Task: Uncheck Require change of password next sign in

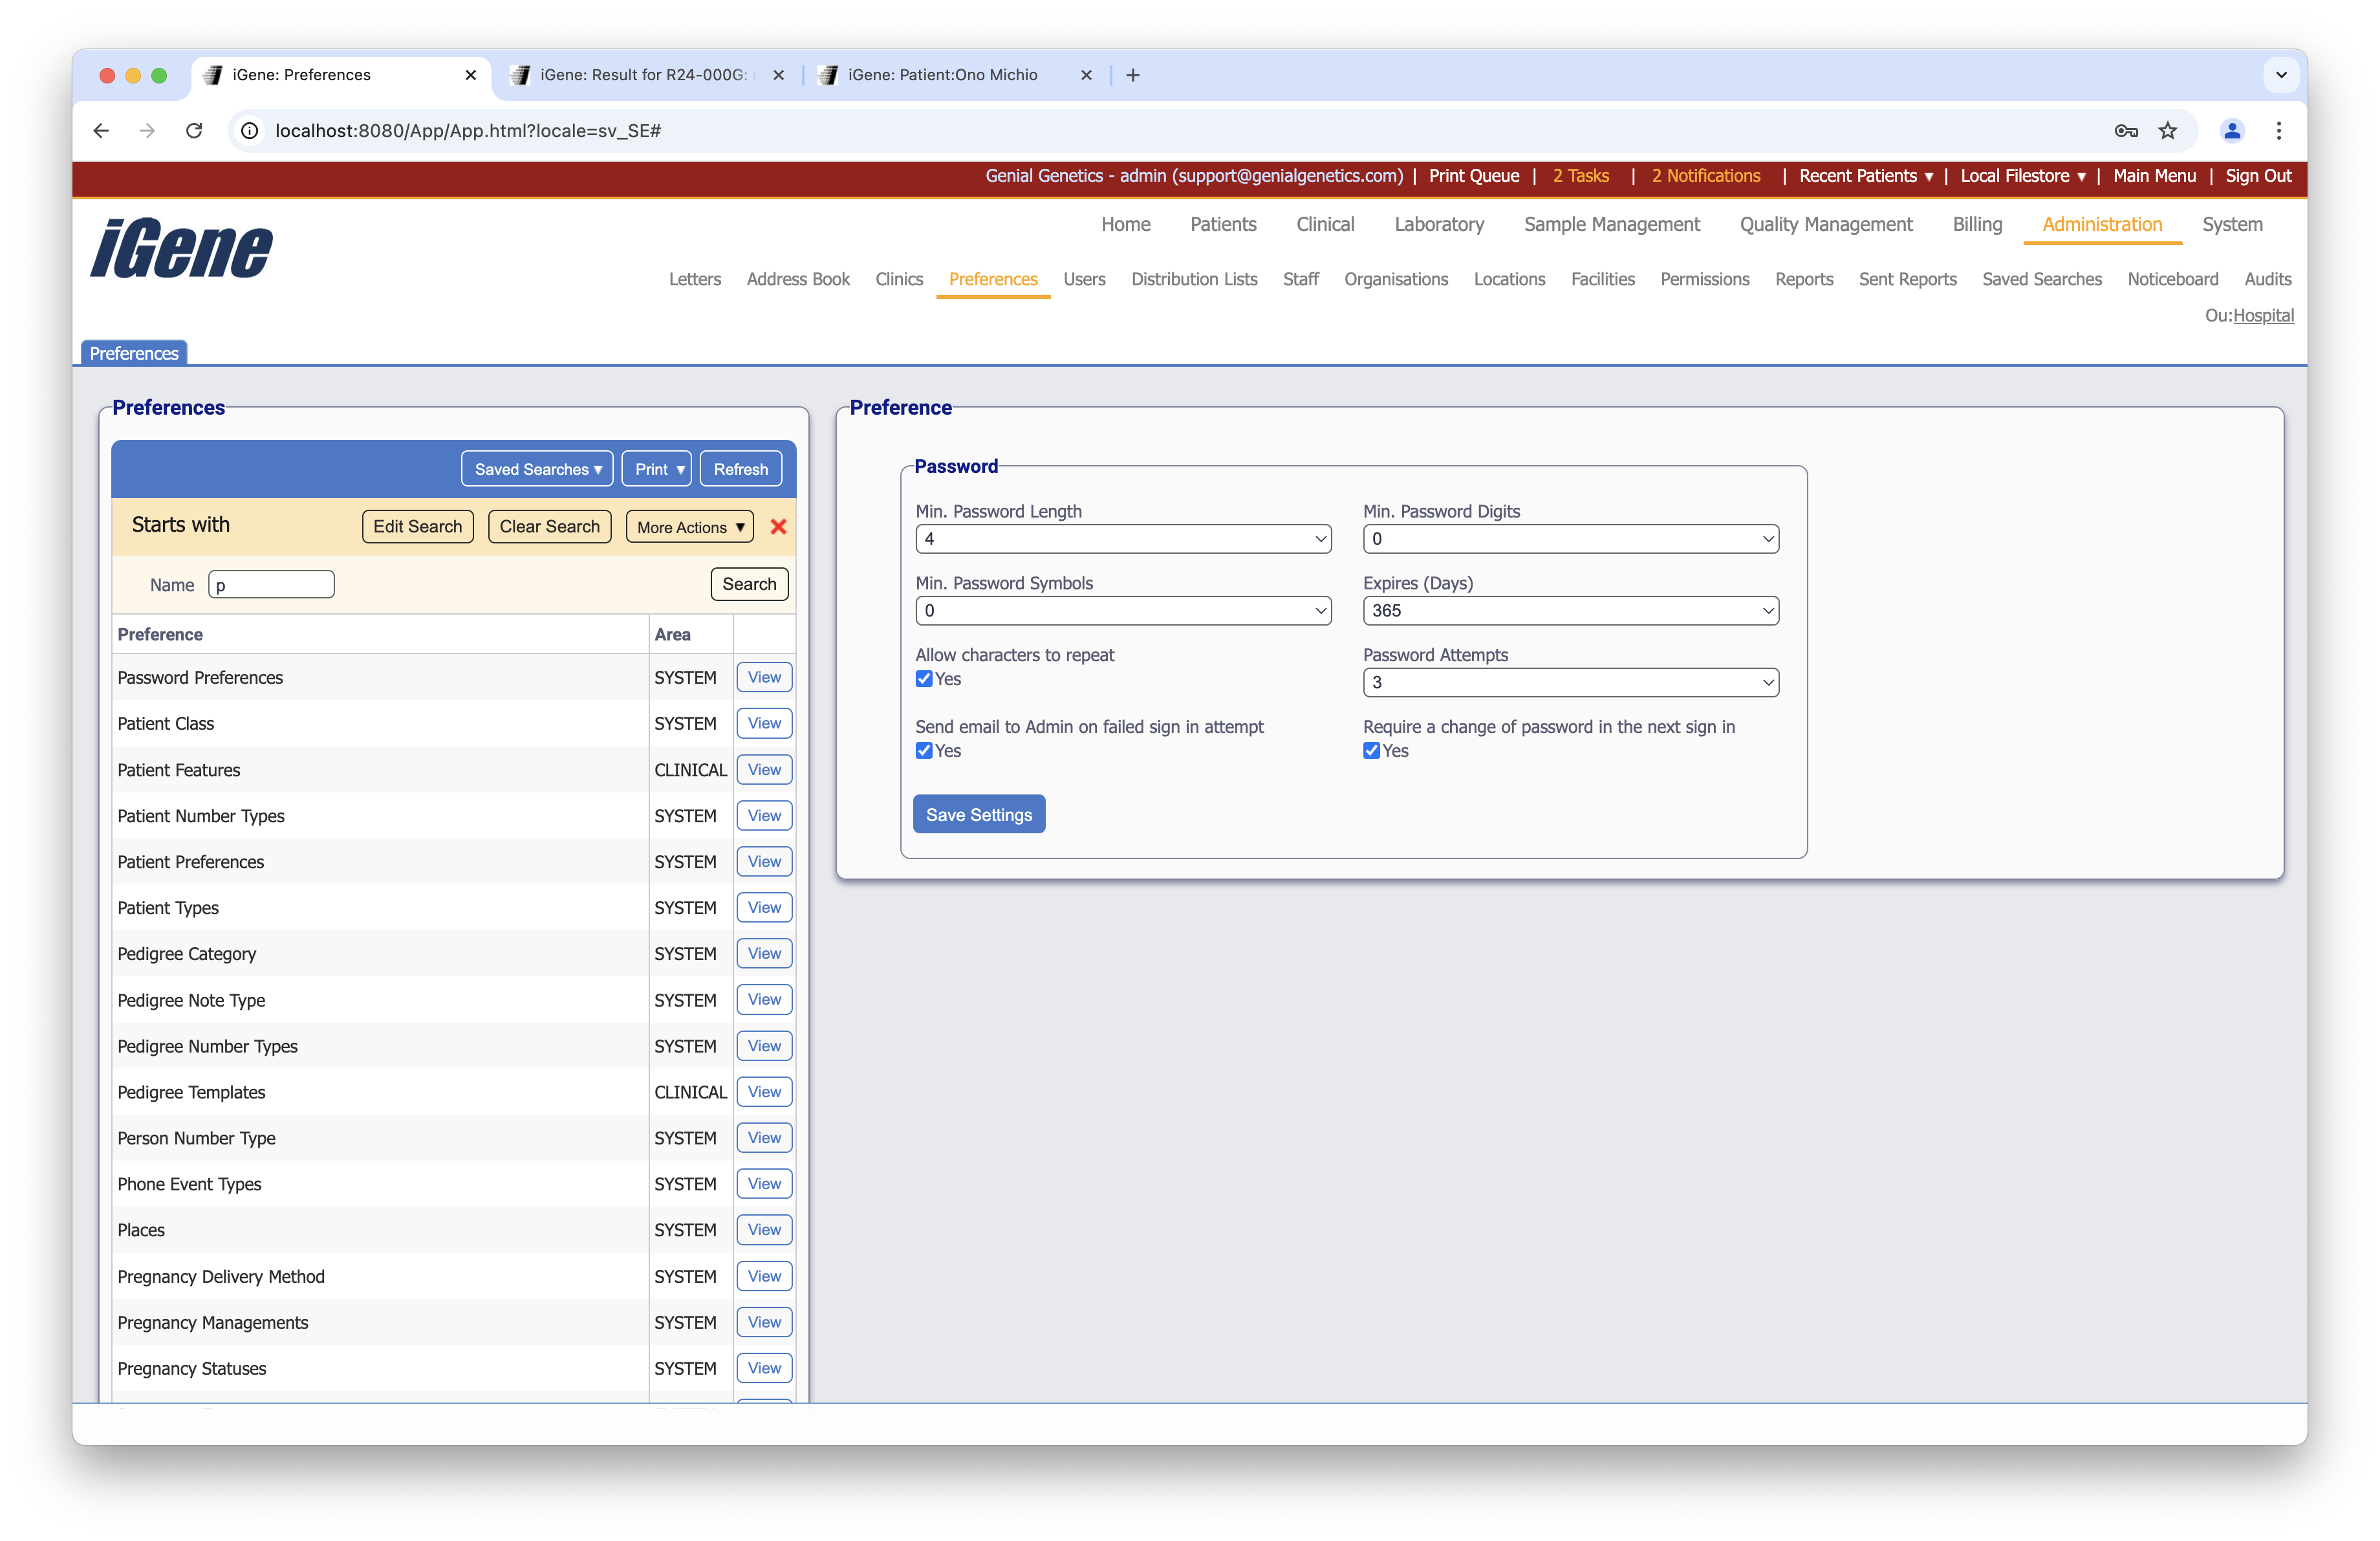Action: coord(1371,751)
